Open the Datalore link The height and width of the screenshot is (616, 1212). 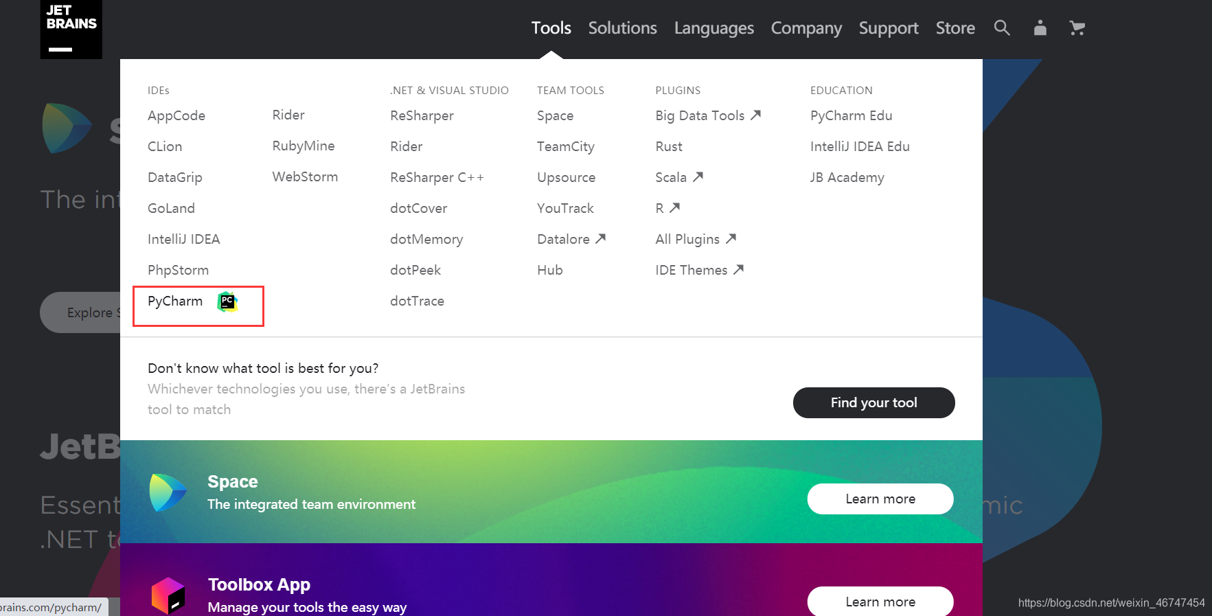[x=563, y=239]
